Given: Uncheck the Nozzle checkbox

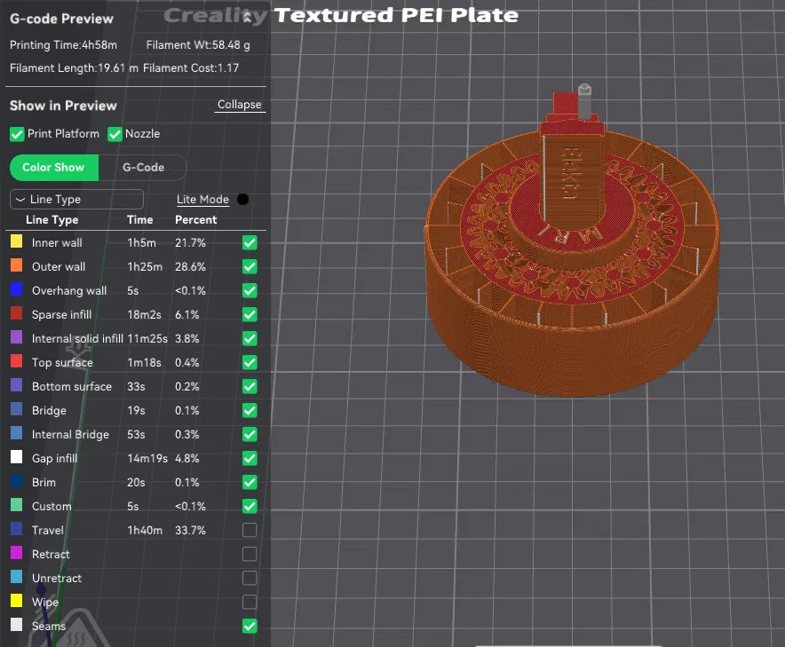Looking at the screenshot, I should pyautogui.click(x=115, y=134).
